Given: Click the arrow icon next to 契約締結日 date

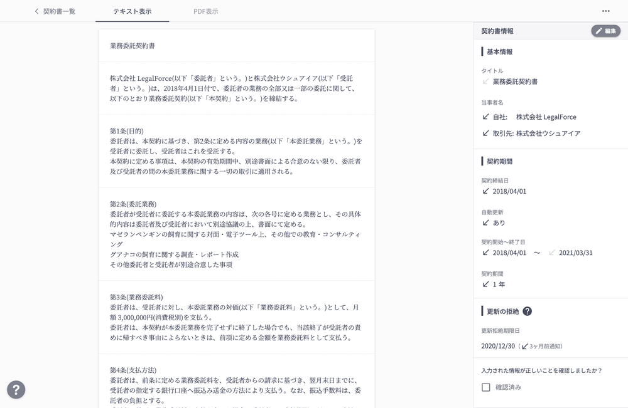Looking at the screenshot, I should [x=485, y=191].
